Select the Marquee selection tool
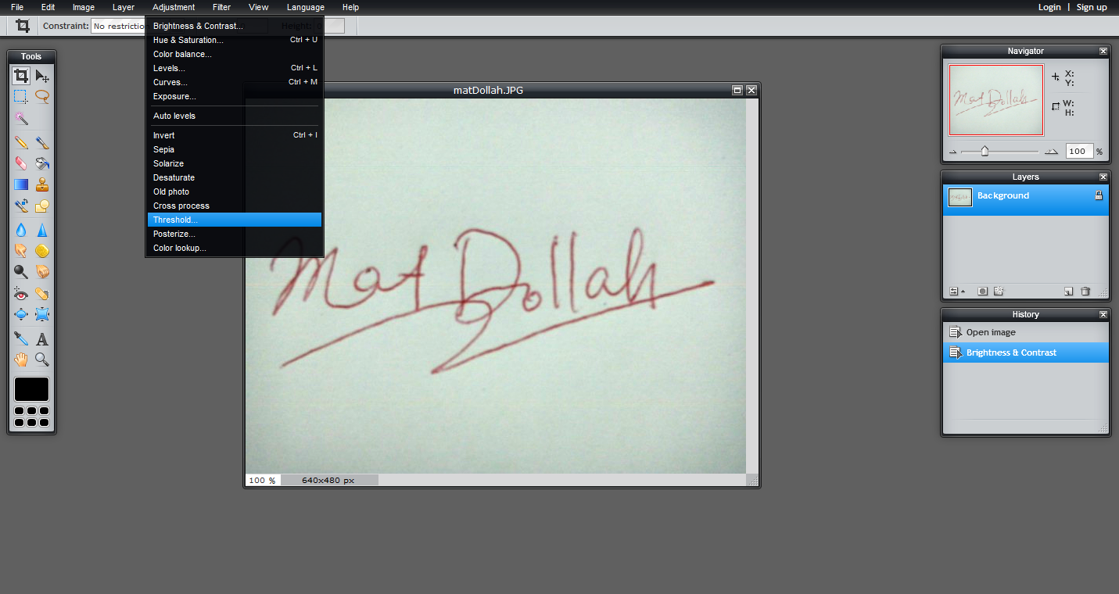1119x594 pixels. click(21, 97)
